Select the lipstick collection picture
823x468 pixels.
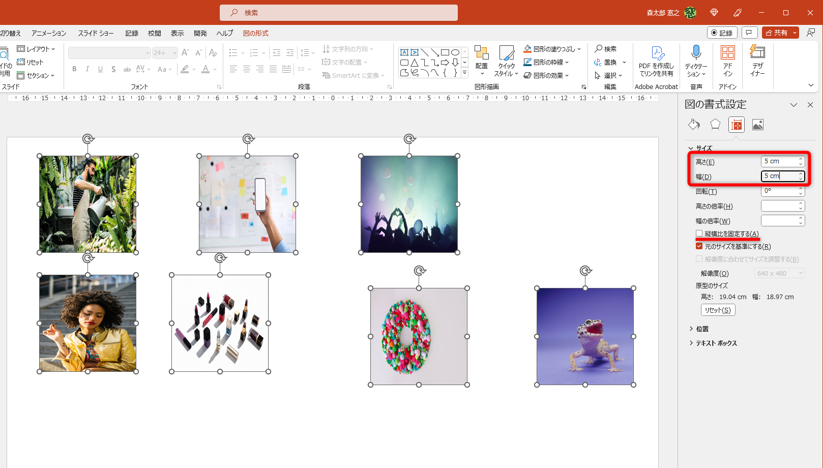pos(220,323)
